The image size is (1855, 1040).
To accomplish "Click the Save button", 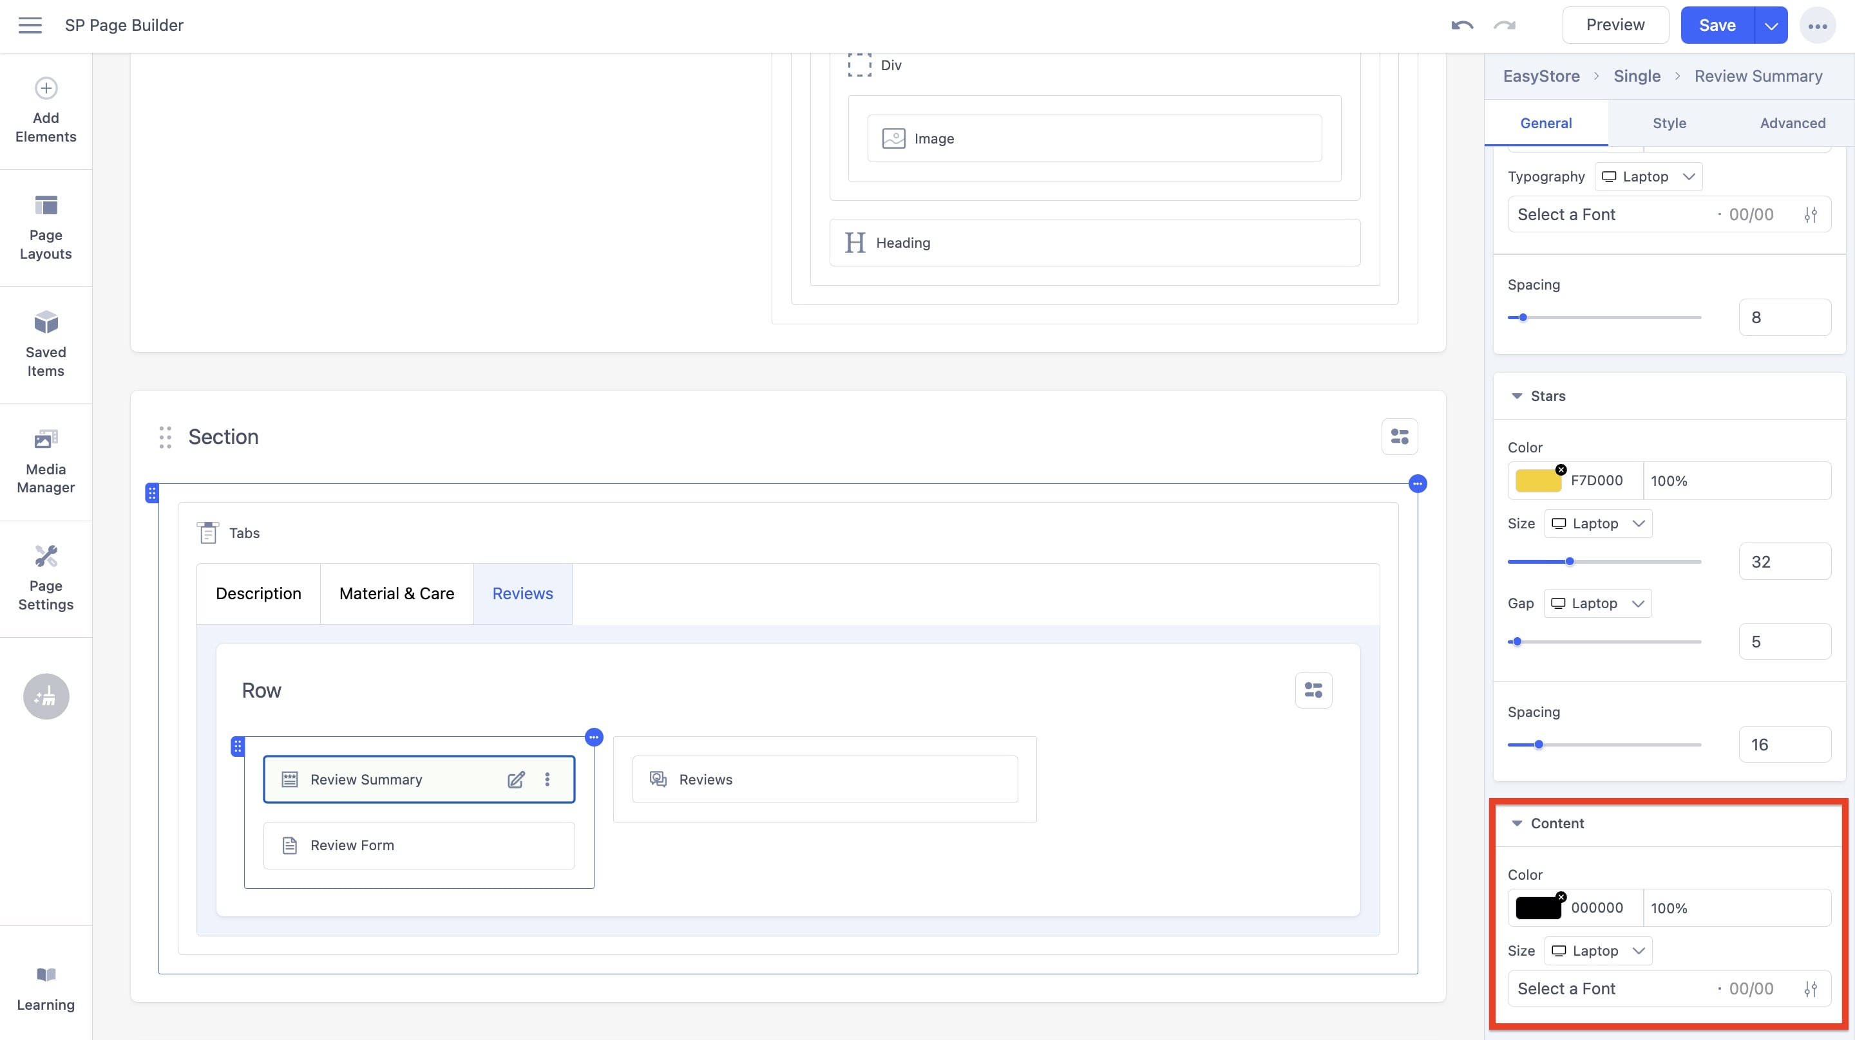I will [1717, 24].
